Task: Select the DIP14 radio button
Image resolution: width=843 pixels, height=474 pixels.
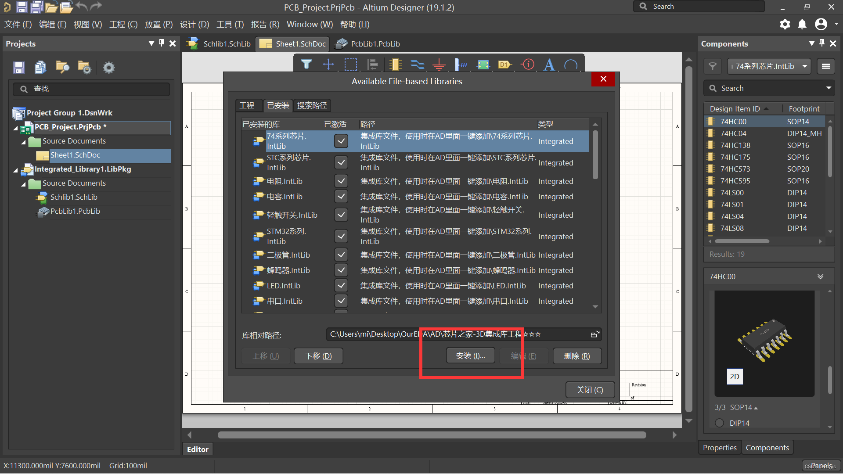Action: click(x=720, y=423)
